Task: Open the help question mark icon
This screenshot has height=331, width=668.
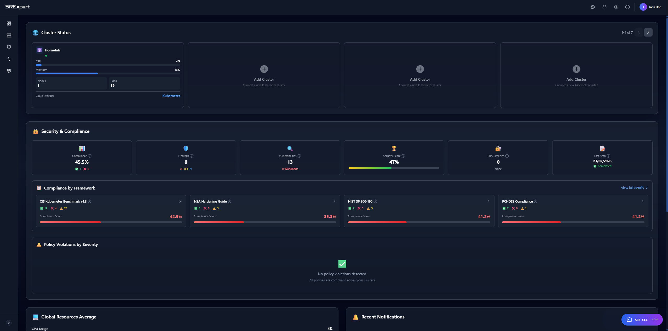Action: (x=627, y=7)
